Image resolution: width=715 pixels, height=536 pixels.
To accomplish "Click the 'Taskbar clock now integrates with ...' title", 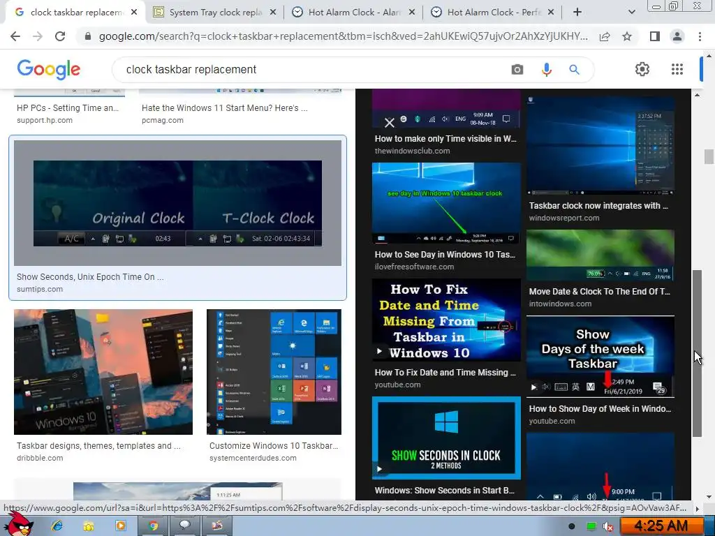I will [598, 206].
